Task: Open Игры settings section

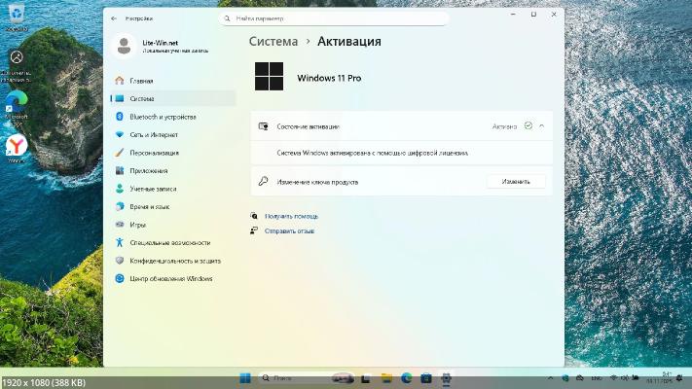Action: click(x=137, y=225)
